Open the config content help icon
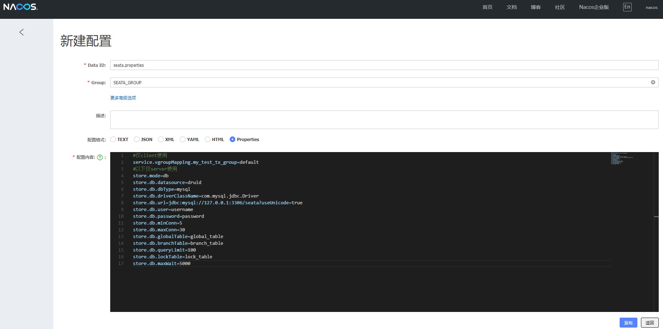Image resolution: width=663 pixels, height=329 pixels. pyautogui.click(x=100, y=157)
